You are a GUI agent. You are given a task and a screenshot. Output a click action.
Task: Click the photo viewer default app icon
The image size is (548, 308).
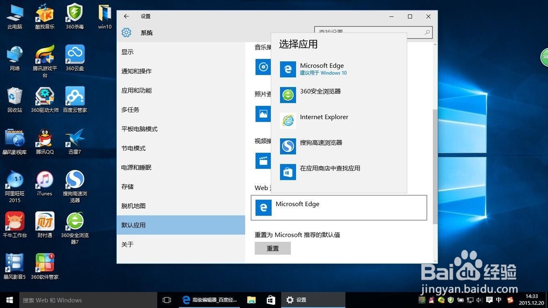pyautogui.click(x=263, y=113)
